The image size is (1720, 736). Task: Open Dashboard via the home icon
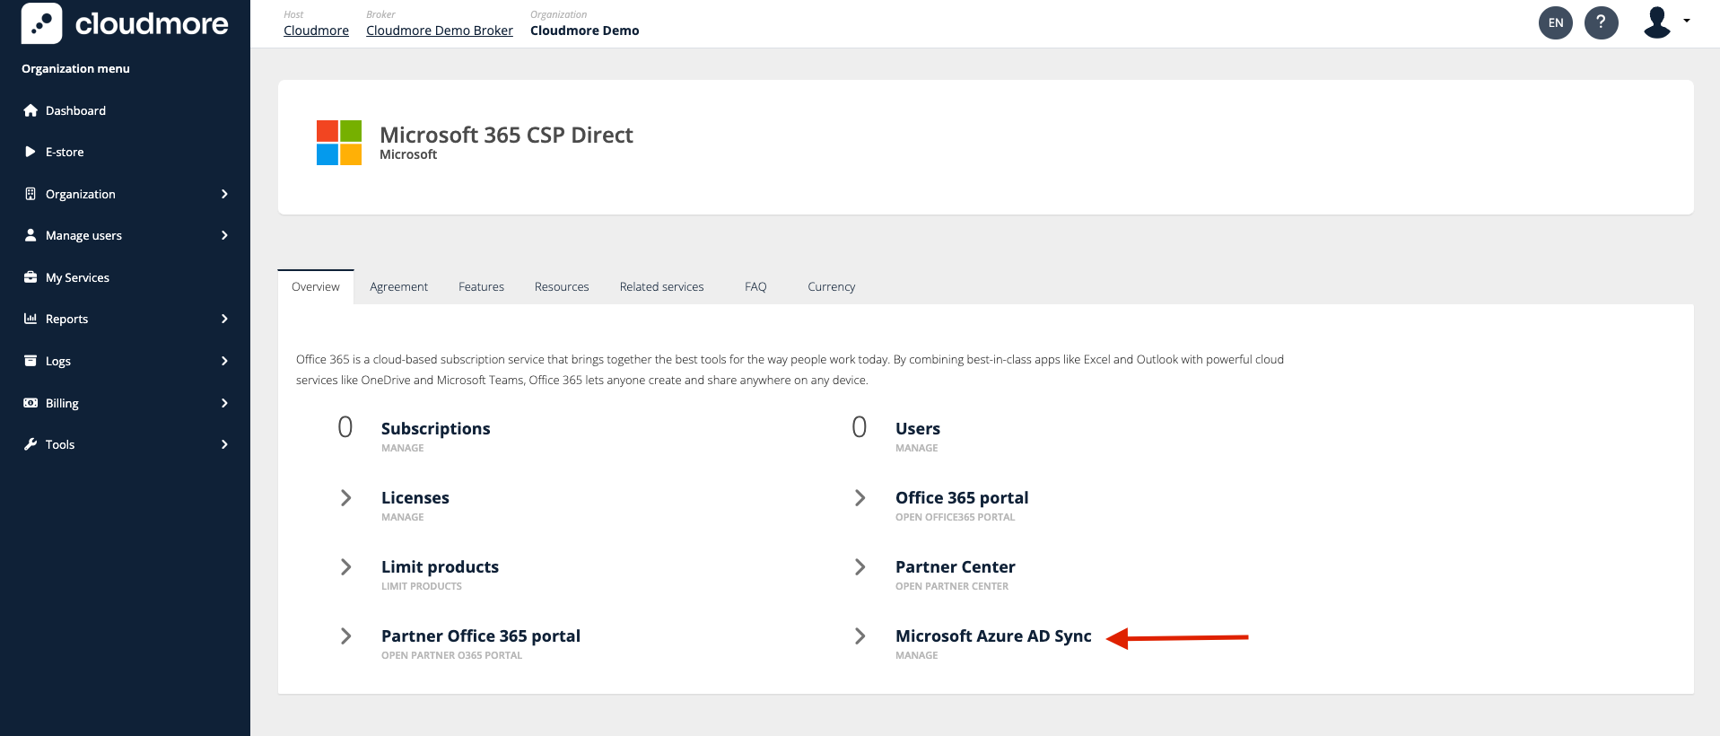pos(31,110)
